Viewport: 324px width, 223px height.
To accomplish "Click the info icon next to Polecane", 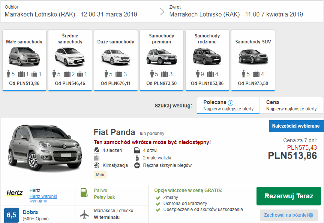I will point(231,103).
